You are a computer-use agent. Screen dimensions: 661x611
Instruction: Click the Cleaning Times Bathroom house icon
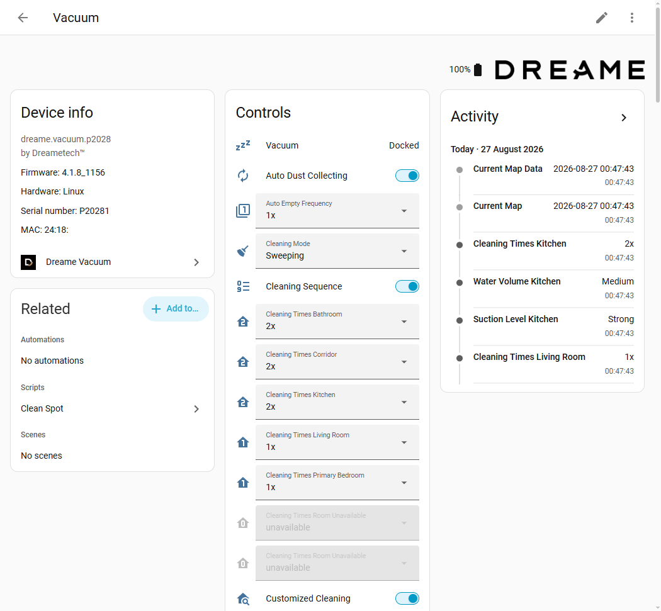243,322
